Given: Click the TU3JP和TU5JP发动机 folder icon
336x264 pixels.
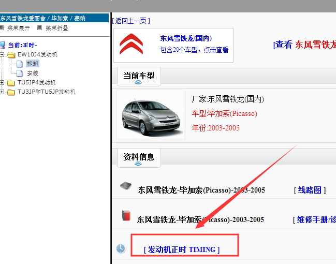Looking at the screenshot, I should pyautogui.click(x=11, y=92).
